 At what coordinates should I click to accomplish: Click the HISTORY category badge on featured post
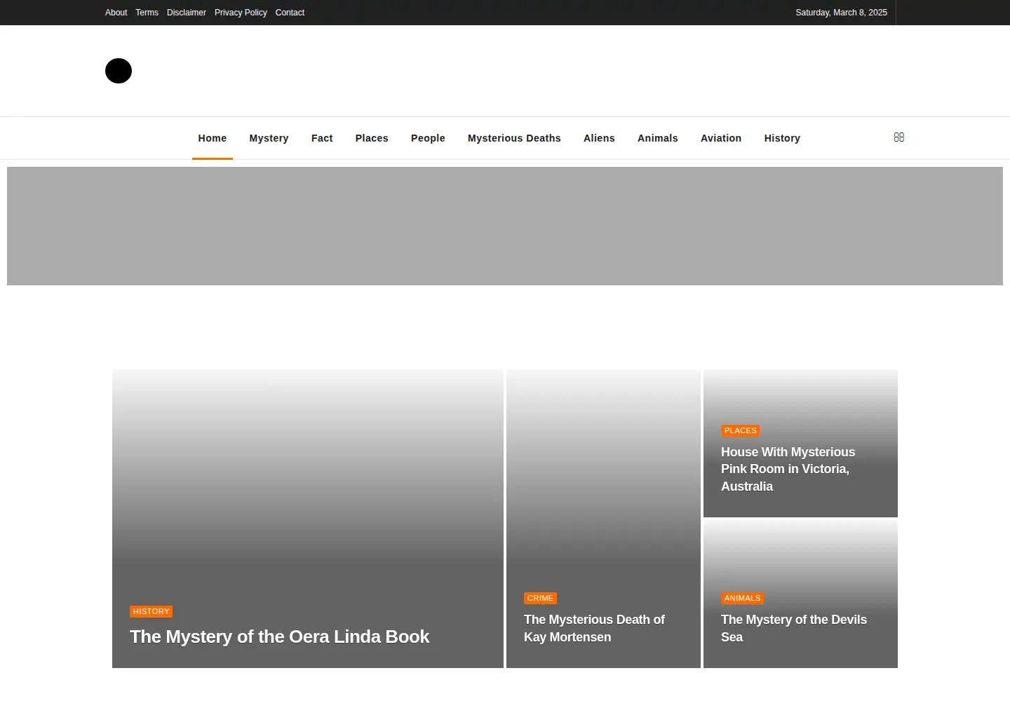pyautogui.click(x=151, y=611)
